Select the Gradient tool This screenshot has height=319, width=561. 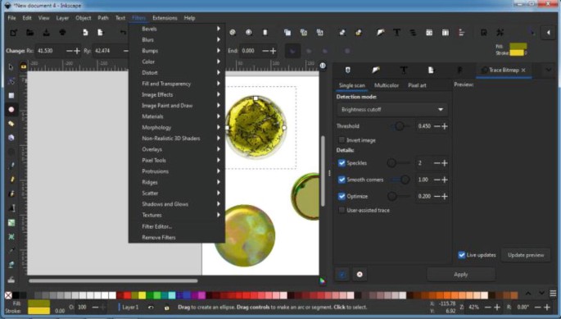pos(11,222)
